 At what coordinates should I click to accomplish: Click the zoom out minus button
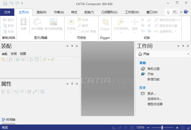point(148,128)
